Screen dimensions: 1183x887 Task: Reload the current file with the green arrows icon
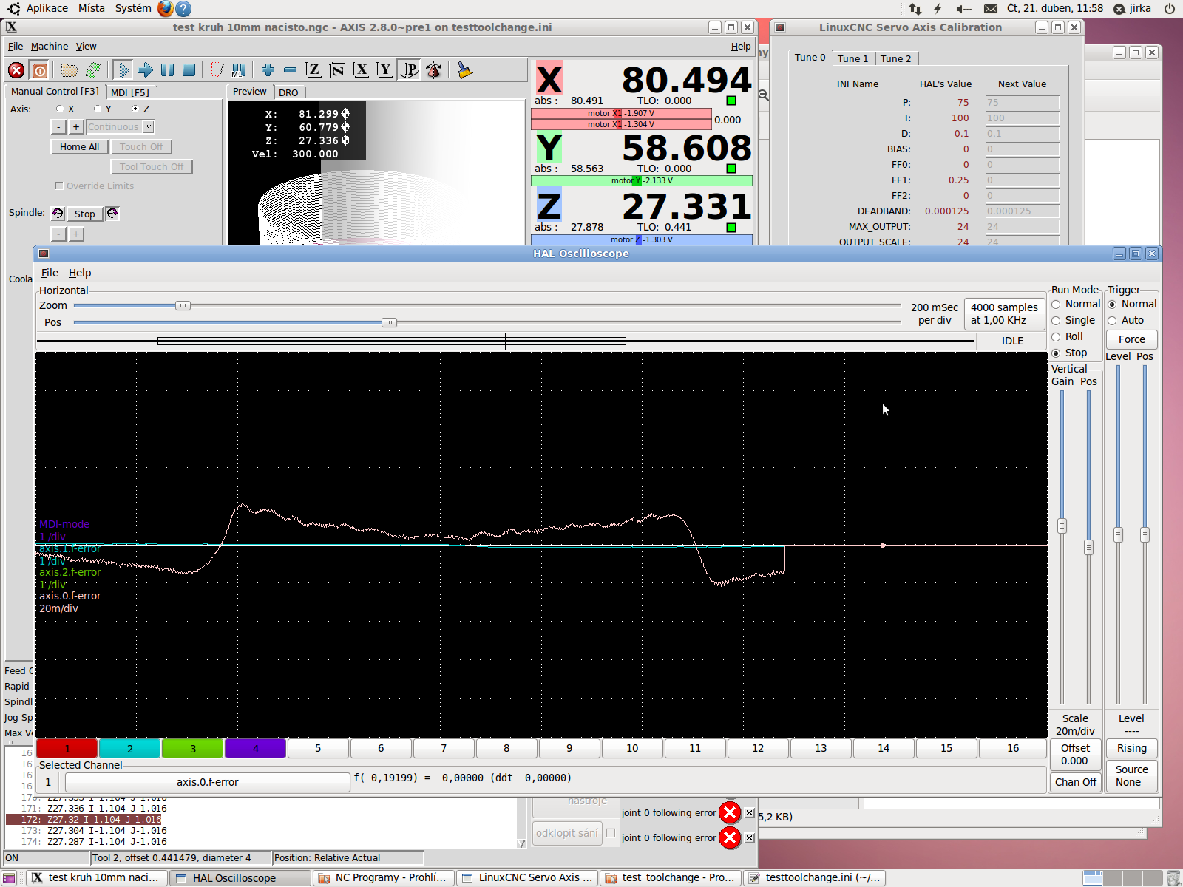coord(93,70)
